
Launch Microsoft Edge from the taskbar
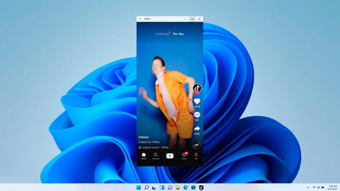pos(185,188)
